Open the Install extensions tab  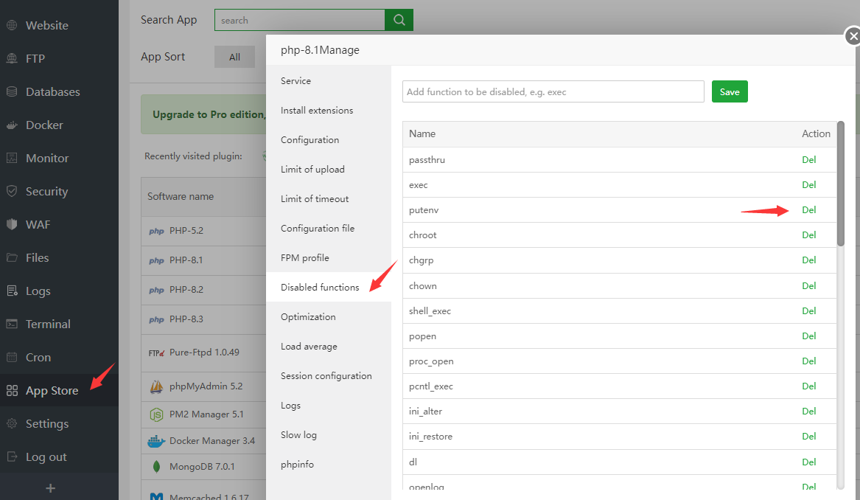click(329, 111)
